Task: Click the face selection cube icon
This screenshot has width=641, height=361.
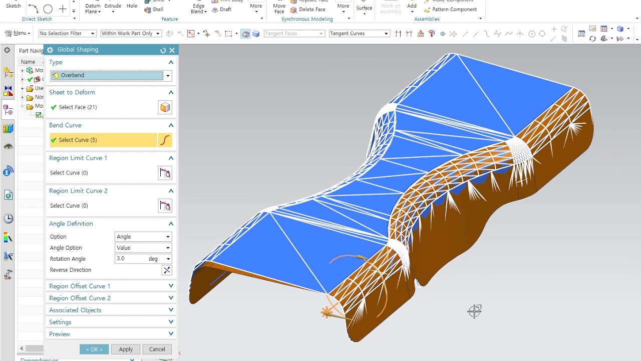Action: pyautogui.click(x=165, y=107)
